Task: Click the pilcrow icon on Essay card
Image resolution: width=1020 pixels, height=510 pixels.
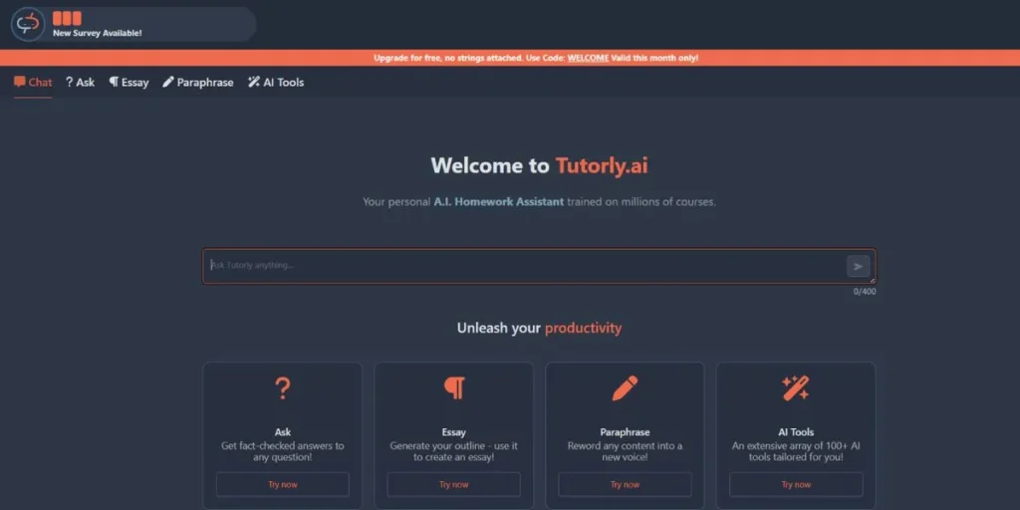Action: (454, 387)
